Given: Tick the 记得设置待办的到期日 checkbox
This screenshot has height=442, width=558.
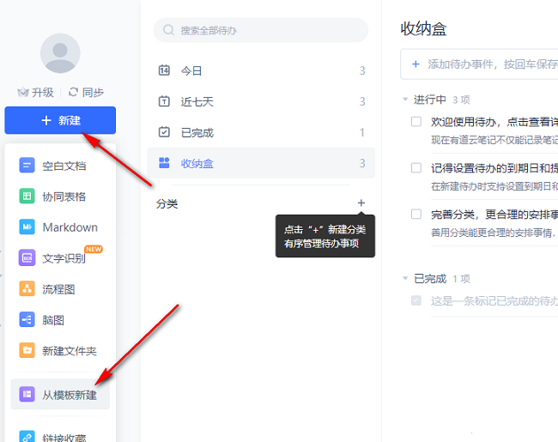Looking at the screenshot, I should [416, 168].
